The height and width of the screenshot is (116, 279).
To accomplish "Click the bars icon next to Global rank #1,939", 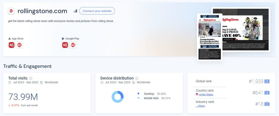I will coord(267,81).
